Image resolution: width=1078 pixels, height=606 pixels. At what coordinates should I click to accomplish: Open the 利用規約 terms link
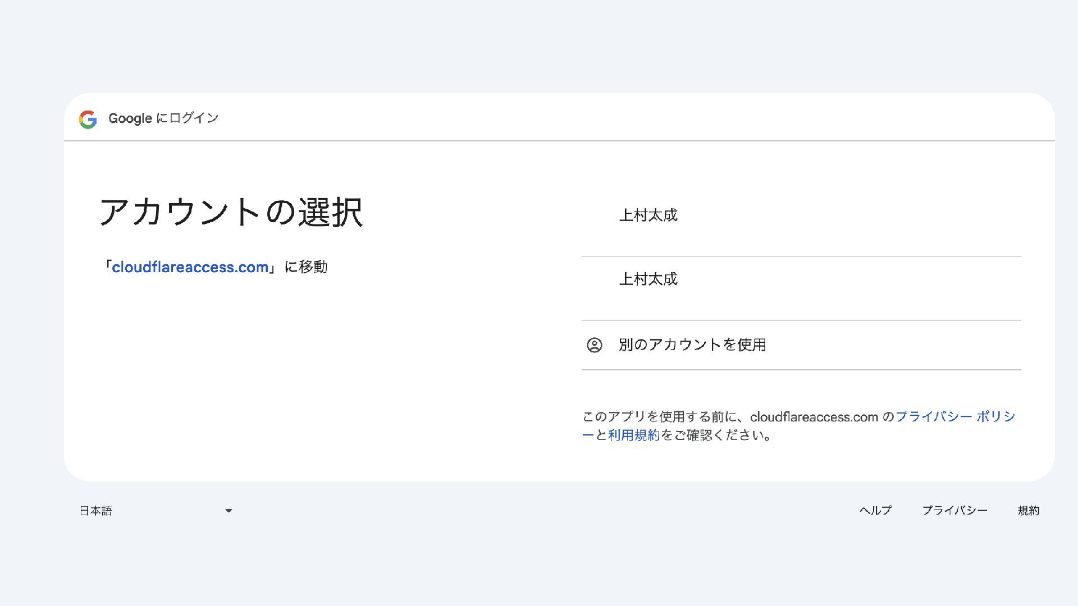click(633, 435)
